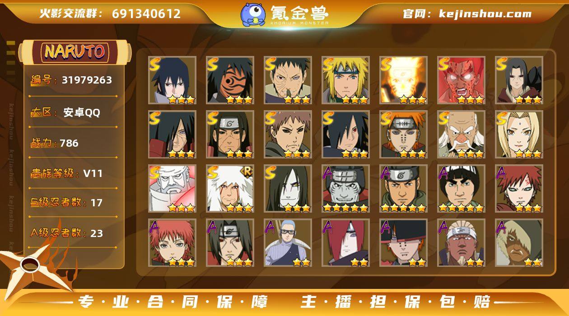This screenshot has width=569, height=316.
Task: Select the blonde Tsunade ninja portrait
Action: tap(519, 135)
